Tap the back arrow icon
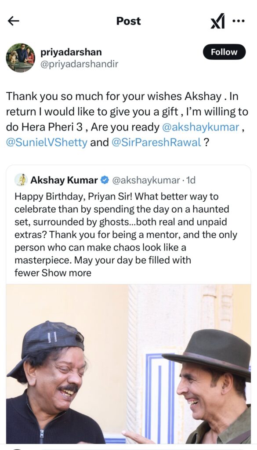257x450 pixels. point(13,21)
